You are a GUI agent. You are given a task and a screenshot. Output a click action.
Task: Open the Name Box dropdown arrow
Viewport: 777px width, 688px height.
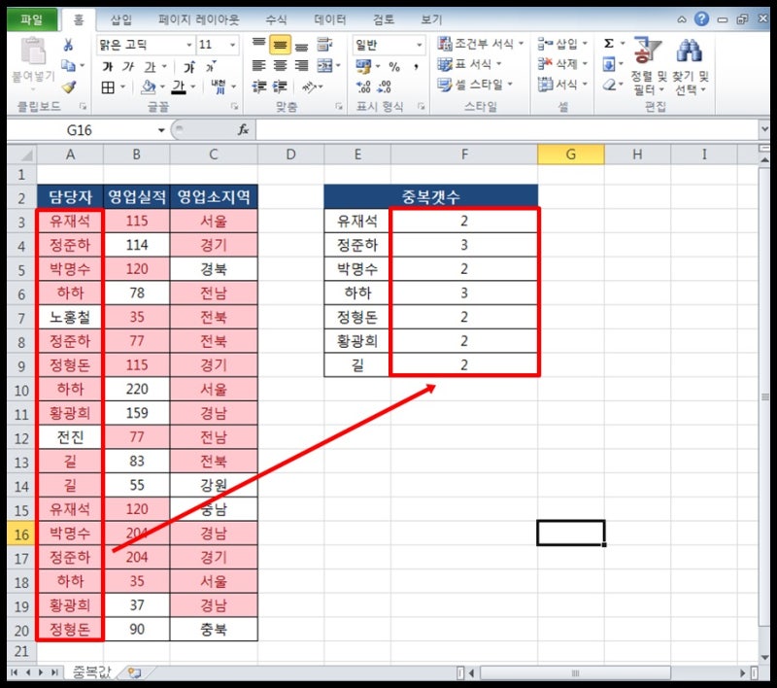click(x=161, y=130)
